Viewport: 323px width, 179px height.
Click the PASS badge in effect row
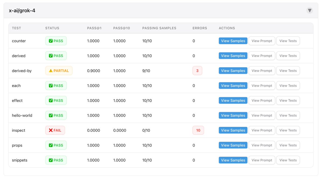[56, 100]
